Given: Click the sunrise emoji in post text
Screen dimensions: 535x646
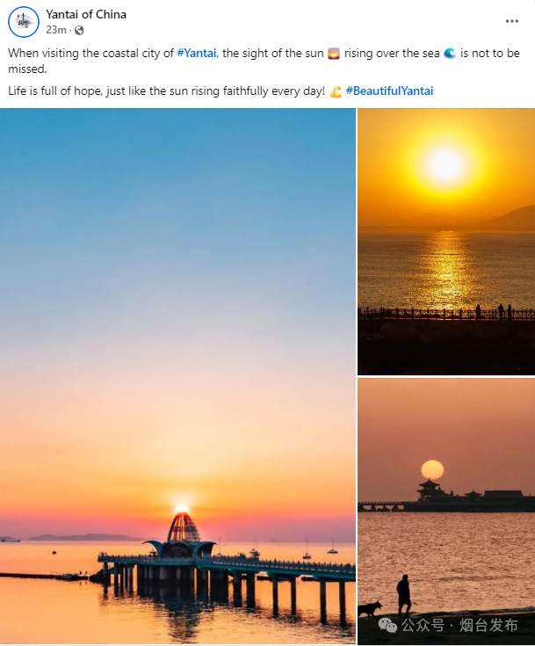Looking at the screenshot, I should (x=334, y=54).
